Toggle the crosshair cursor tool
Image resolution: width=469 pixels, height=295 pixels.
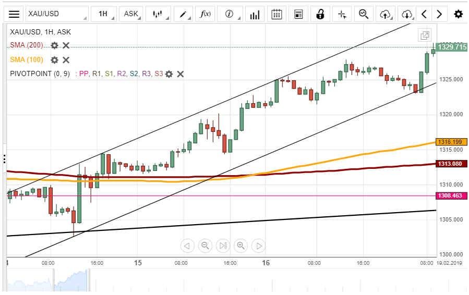(x=342, y=14)
